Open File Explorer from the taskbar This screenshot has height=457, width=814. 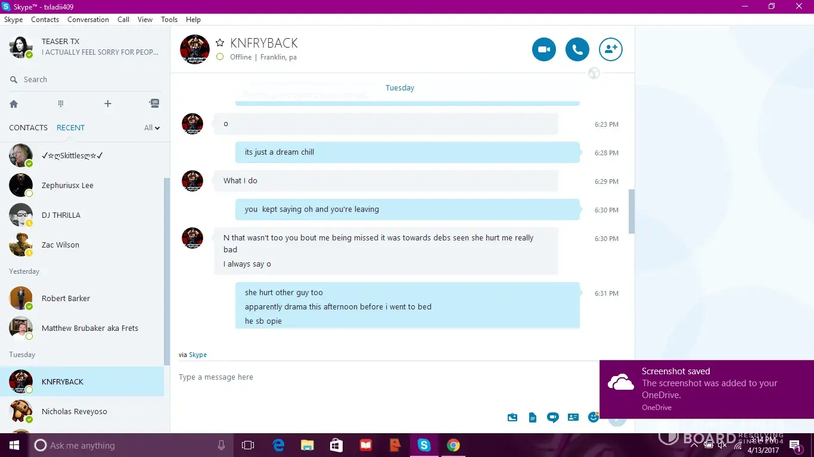pyautogui.click(x=307, y=445)
